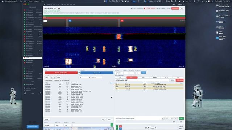Open the gear menu next to W7)Tacoma
The width and height of the screenshot is (232, 130).
click(x=59, y=9)
